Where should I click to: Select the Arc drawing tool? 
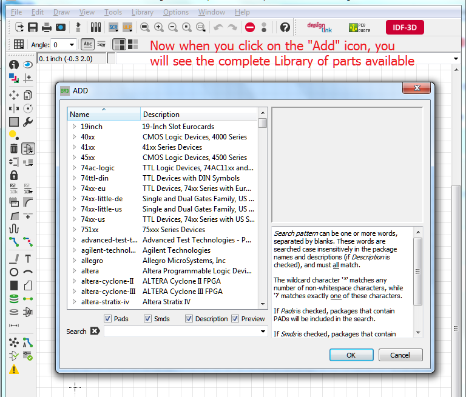28,272
